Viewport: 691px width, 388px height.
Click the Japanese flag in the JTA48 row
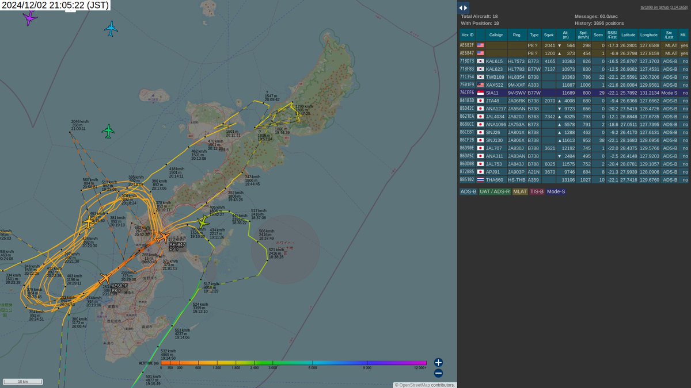tap(480, 101)
